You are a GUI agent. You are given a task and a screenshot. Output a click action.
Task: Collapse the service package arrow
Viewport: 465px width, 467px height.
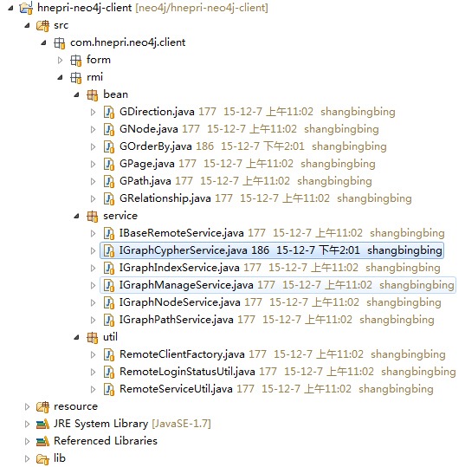pos(77,217)
